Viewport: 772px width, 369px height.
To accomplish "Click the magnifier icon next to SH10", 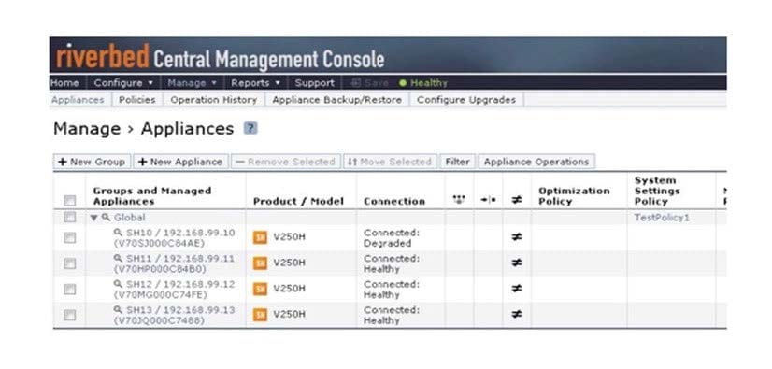I will (x=118, y=232).
